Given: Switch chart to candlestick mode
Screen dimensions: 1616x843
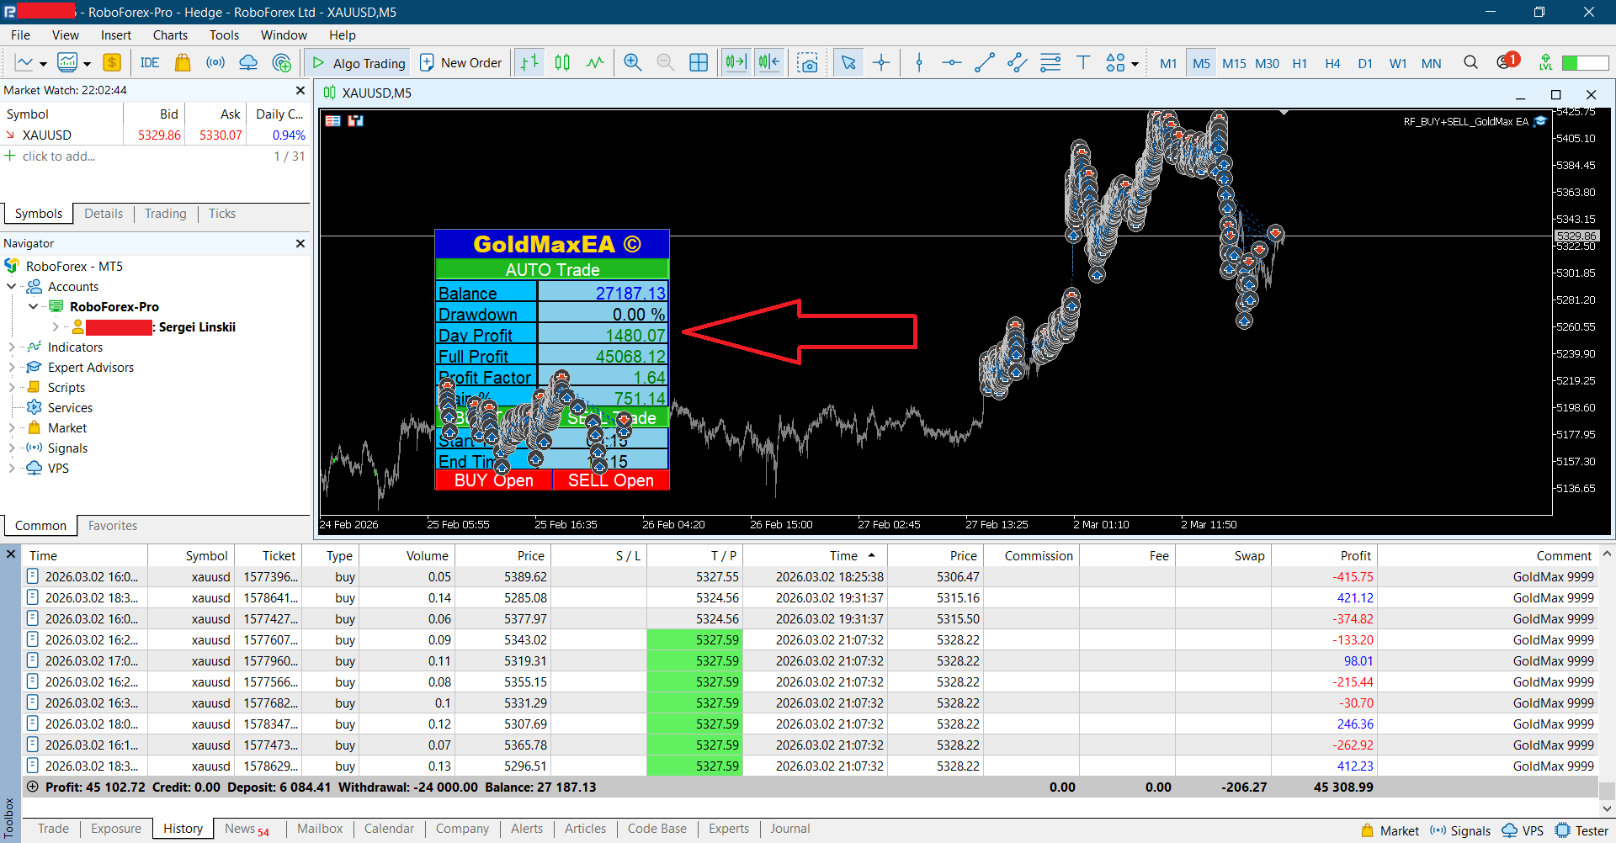Looking at the screenshot, I should tap(562, 63).
